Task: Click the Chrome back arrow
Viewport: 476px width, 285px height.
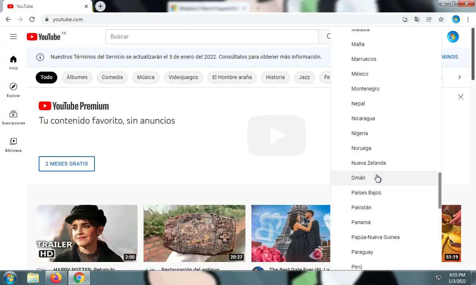Action: click(8, 19)
